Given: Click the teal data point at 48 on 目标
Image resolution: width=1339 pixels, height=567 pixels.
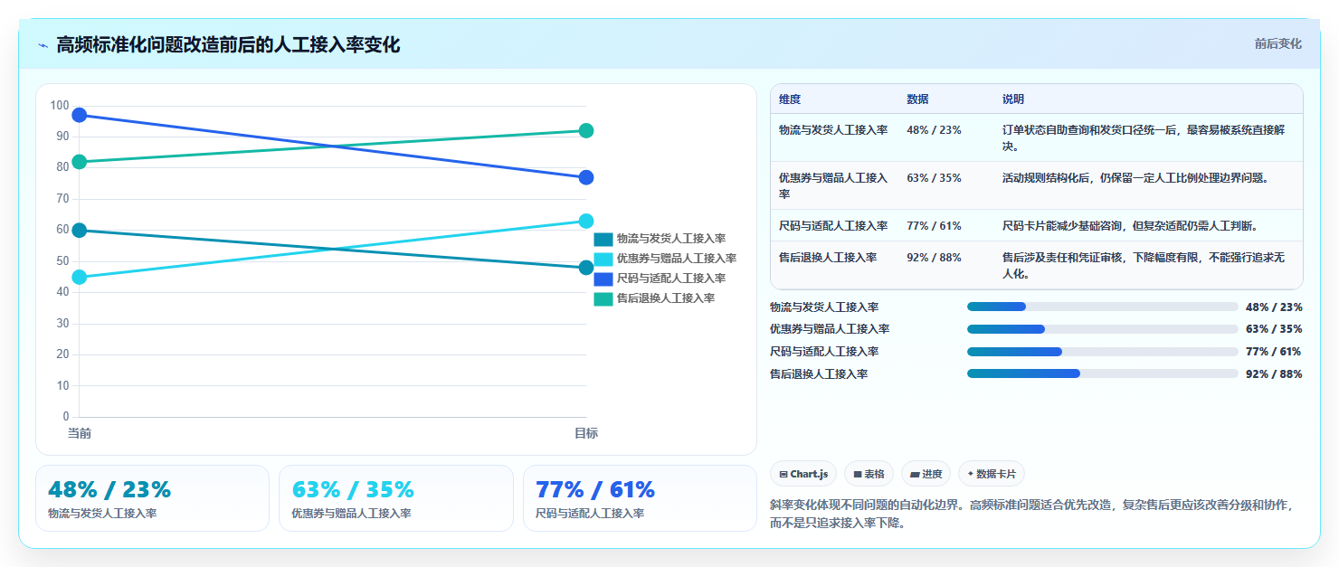Looking at the screenshot, I should tap(586, 268).
